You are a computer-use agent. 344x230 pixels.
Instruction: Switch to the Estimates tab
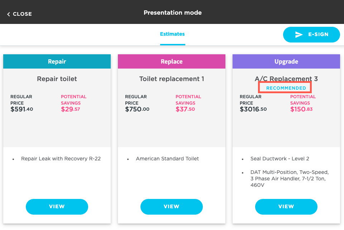click(172, 34)
